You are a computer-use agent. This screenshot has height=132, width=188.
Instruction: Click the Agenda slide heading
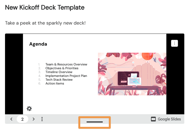coord(38,44)
